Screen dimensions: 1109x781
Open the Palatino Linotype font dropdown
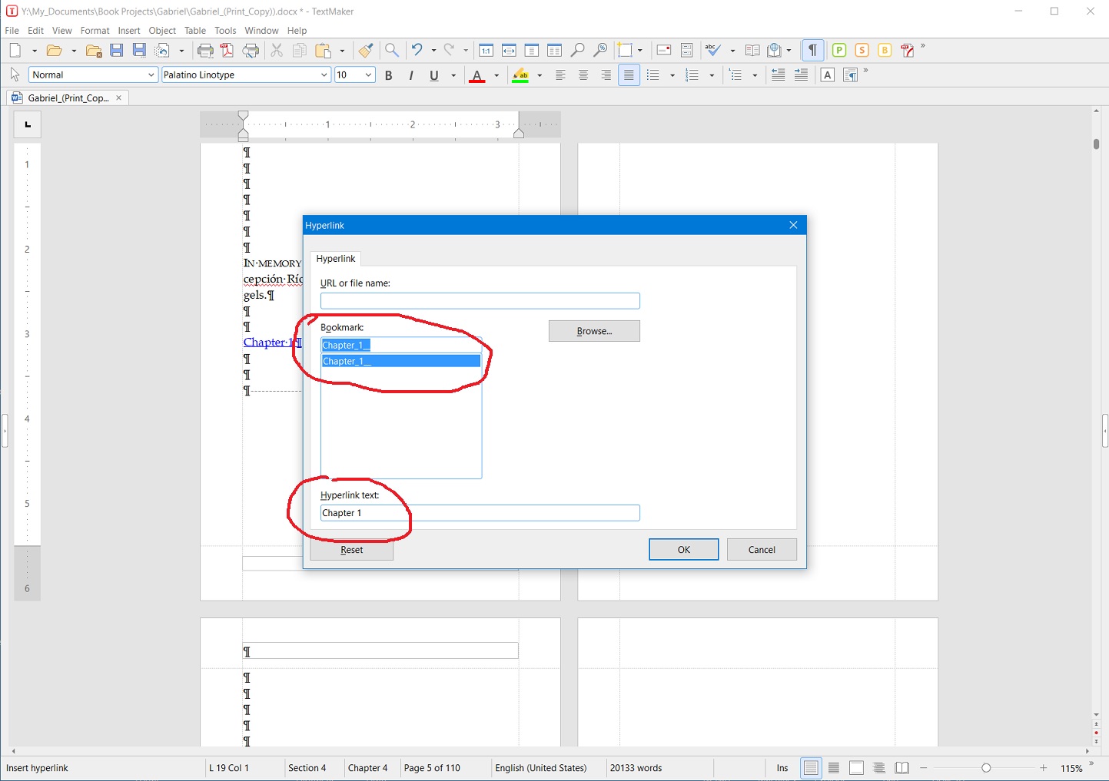click(324, 75)
